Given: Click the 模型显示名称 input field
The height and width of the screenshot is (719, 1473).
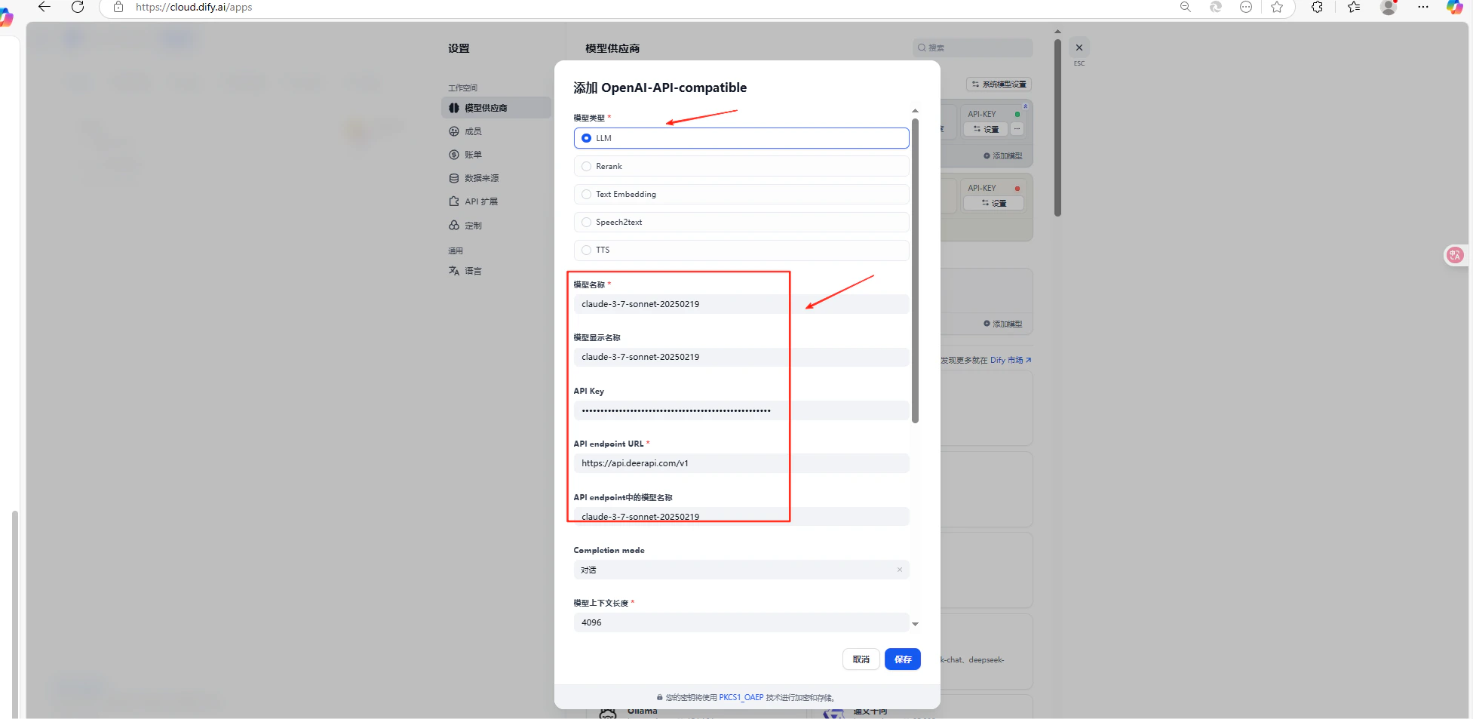Looking at the screenshot, I should [x=741, y=357].
